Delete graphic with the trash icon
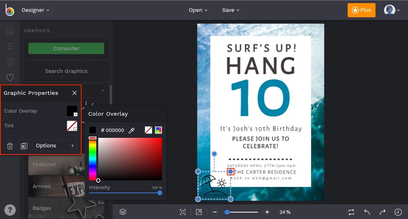 [x=10, y=146]
